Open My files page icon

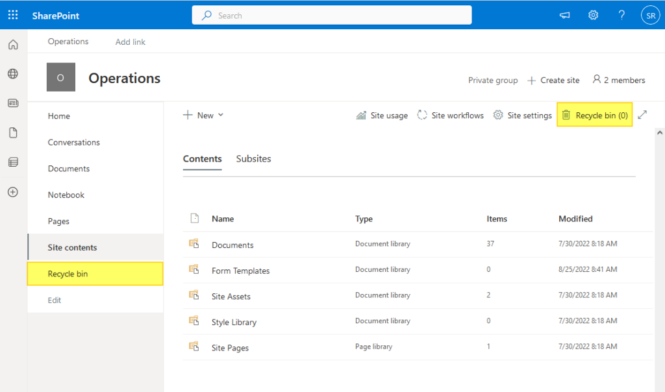tap(13, 132)
